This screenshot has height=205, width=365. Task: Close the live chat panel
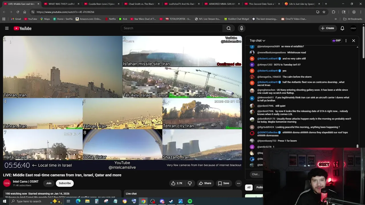[354, 40]
